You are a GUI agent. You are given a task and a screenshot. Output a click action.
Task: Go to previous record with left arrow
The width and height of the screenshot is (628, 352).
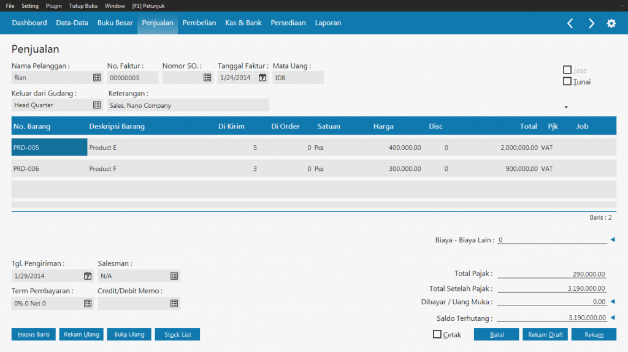[570, 23]
